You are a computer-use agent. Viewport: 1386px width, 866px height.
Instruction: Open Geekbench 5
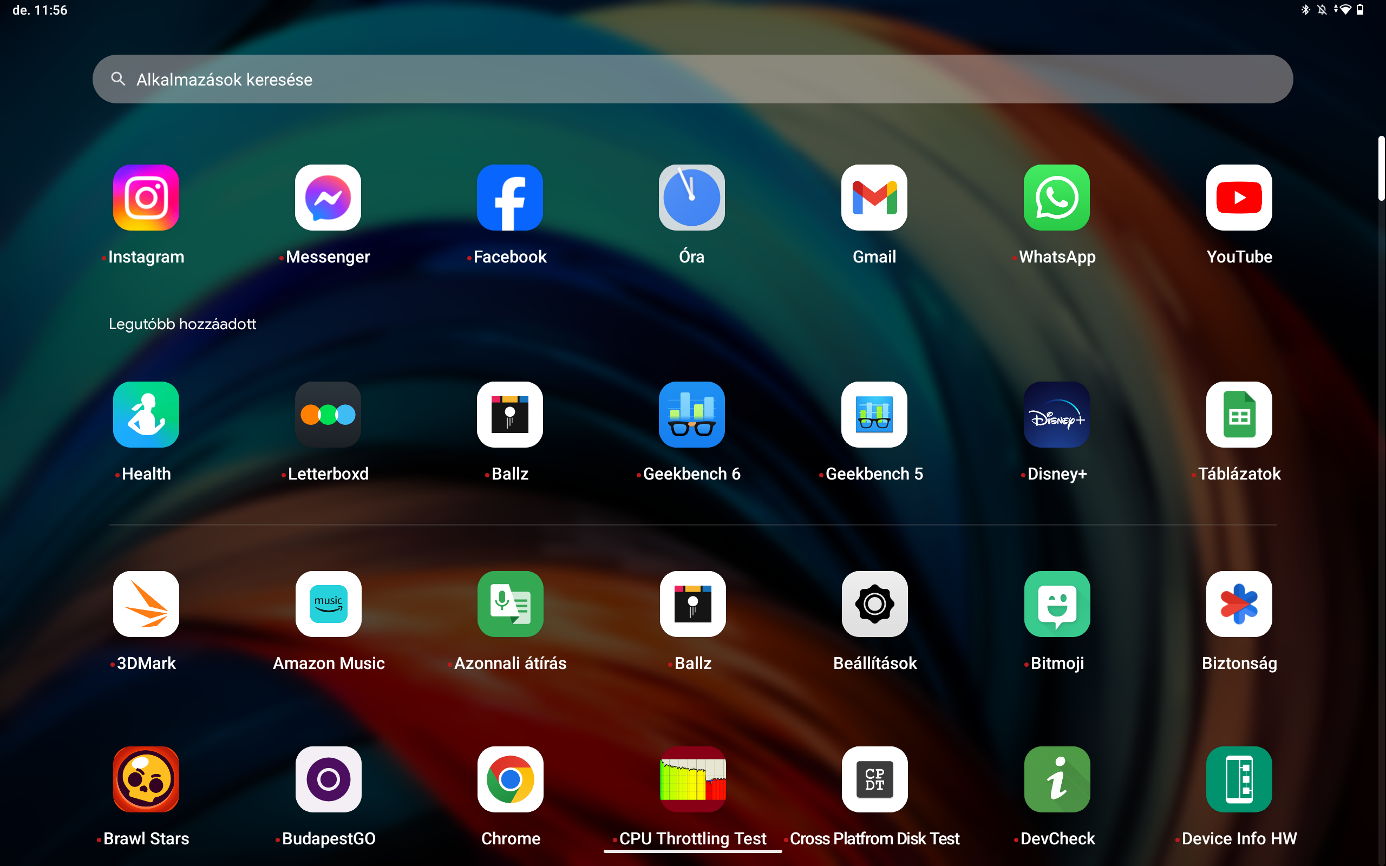point(874,415)
